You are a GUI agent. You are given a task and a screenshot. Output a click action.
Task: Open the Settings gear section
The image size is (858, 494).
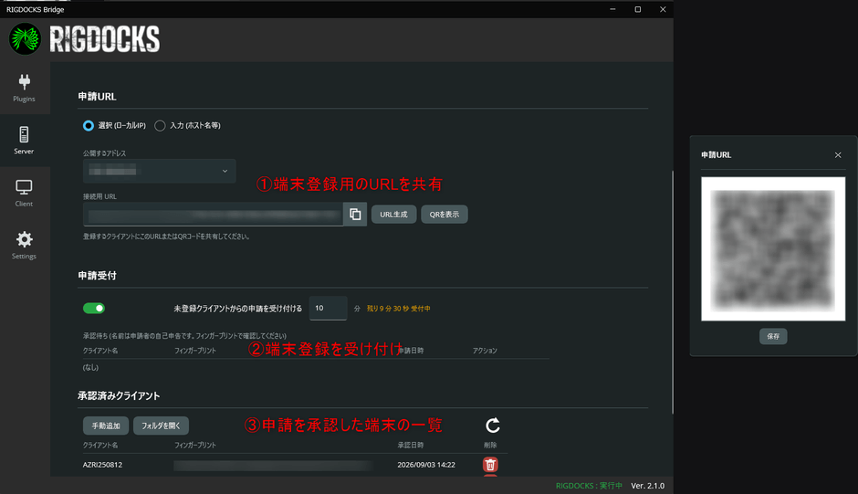coord(24,245)
